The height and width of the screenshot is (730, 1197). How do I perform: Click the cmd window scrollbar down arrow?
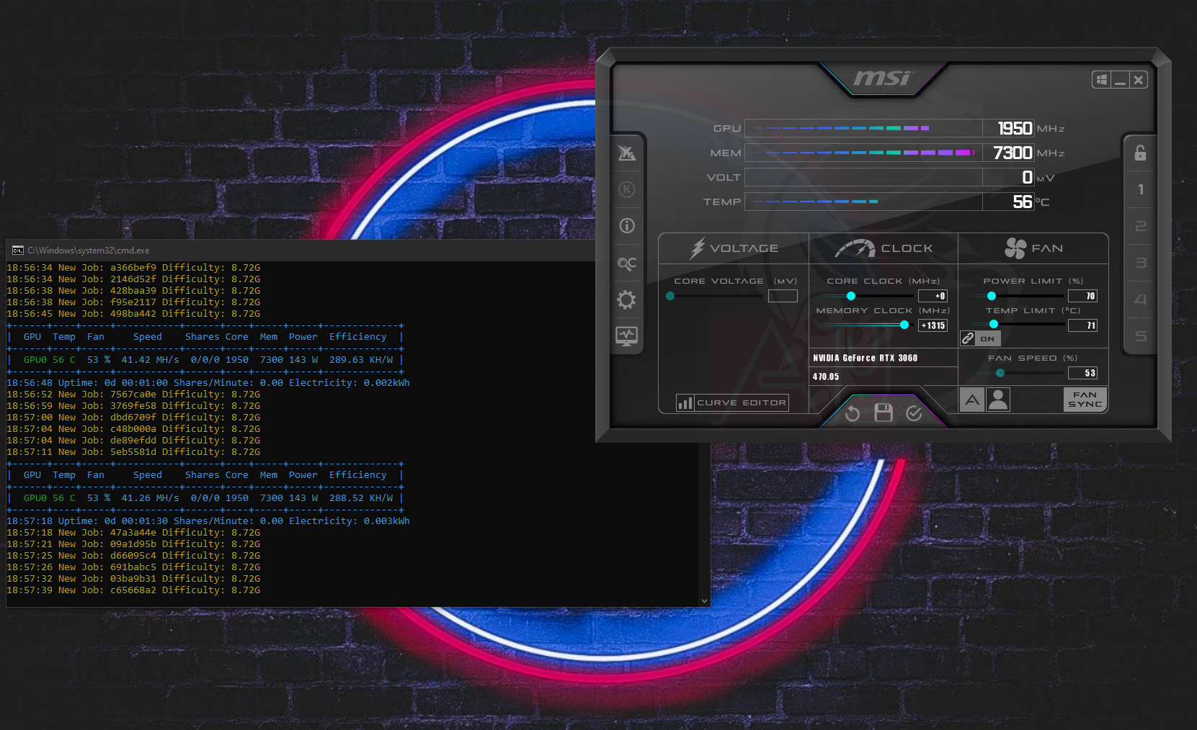(x=704, y=600)
